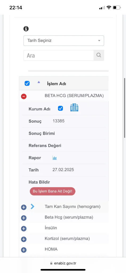Focus the Ara search field
This screenshot has width=126, height=273.
pyautogui.click(x=59, y=55)
